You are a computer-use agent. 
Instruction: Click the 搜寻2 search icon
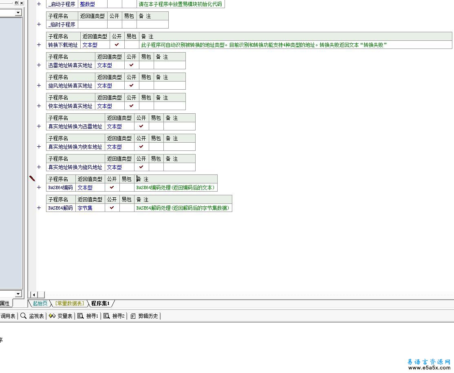click(106, 316)
